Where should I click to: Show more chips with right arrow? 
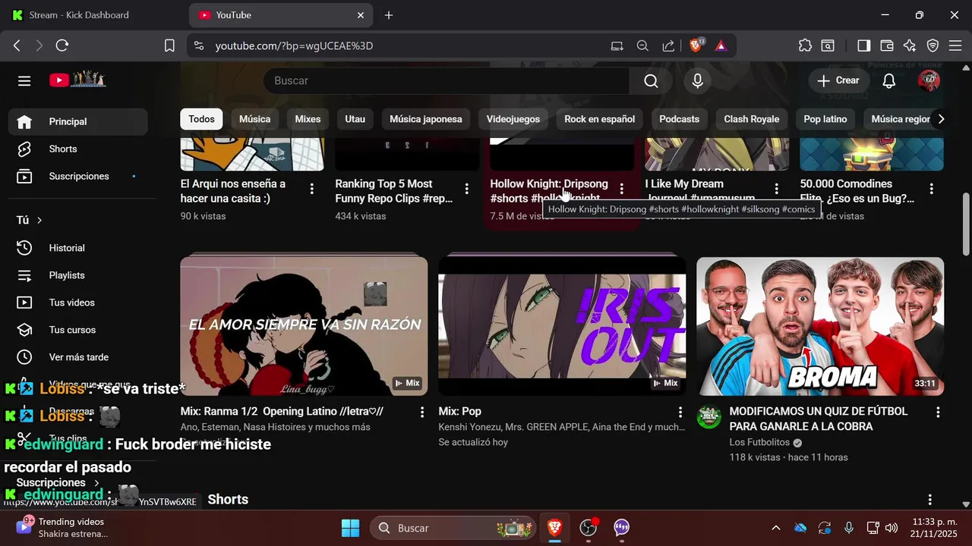941,119
